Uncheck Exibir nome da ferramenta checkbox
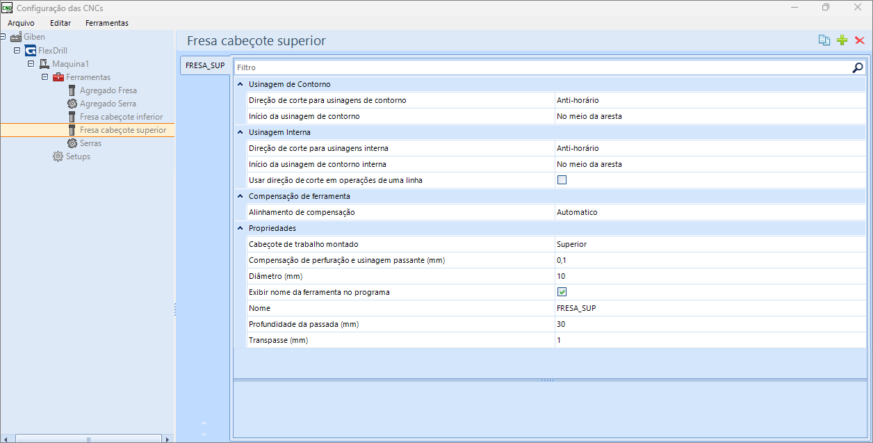This screenshot has height=443, width=873. (x=562, y=292)
